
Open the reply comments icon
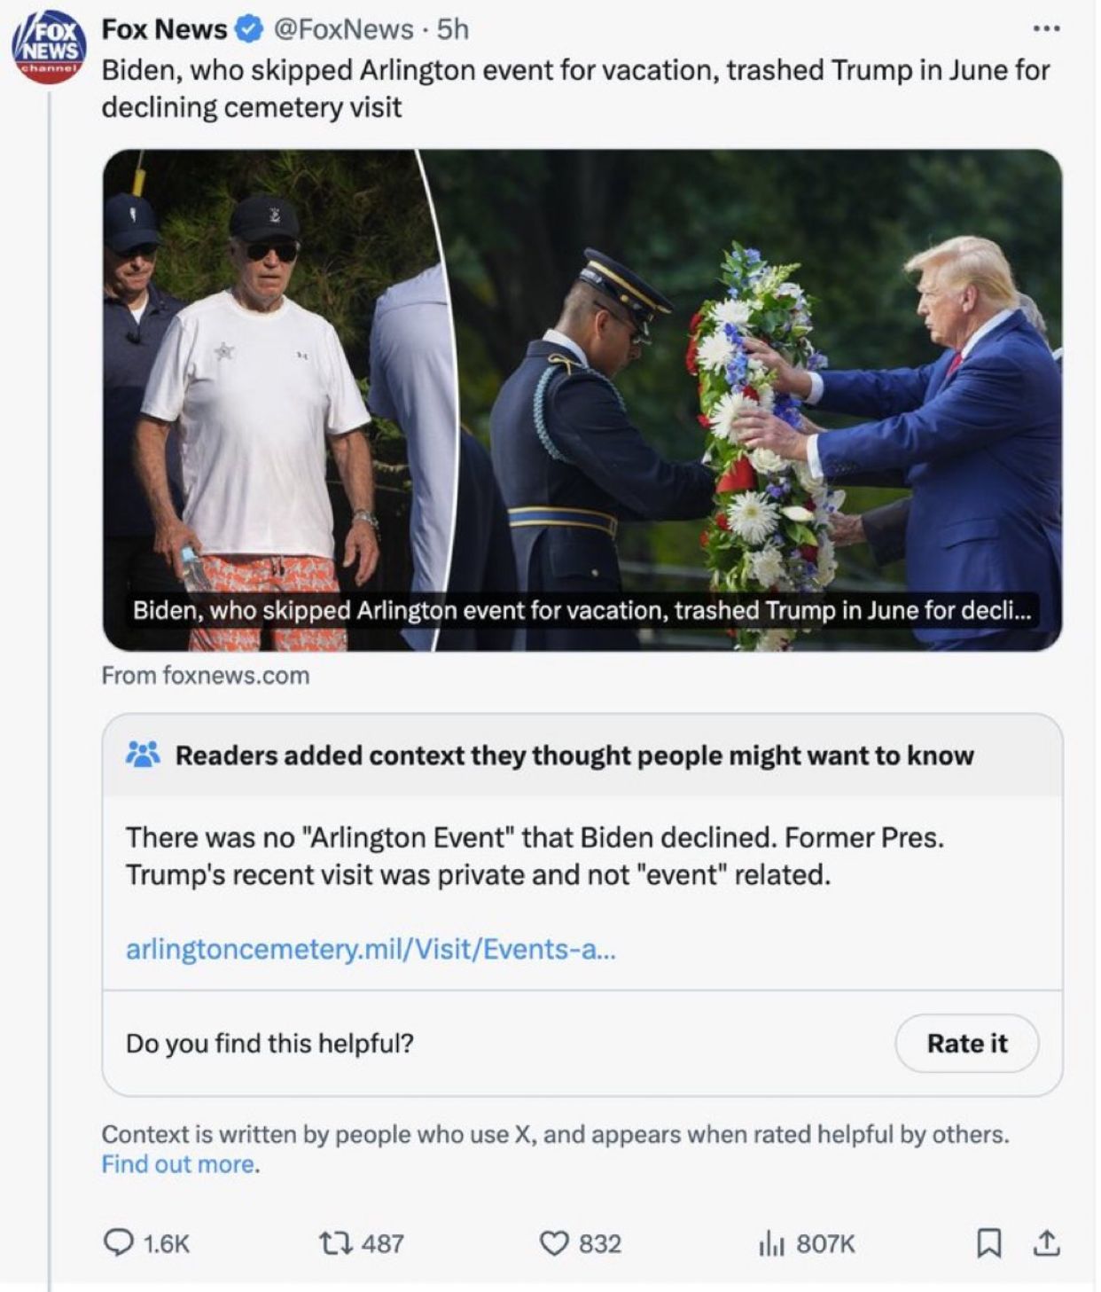pos(119,1244)
